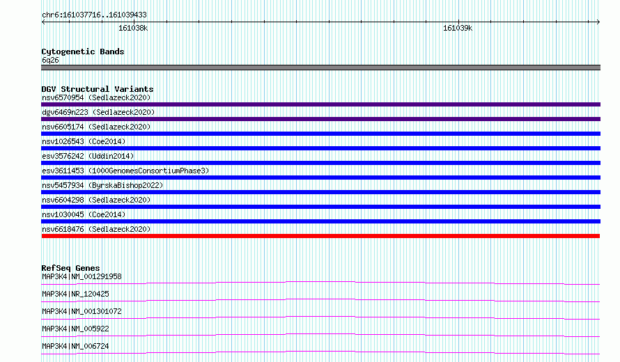Click the 161038k ruler tick label

133,29
